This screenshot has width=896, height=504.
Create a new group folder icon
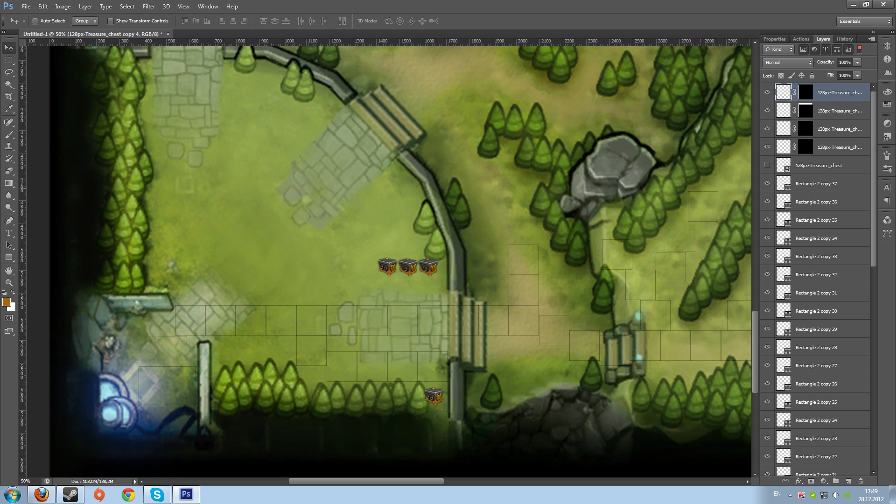coord(835,481)
